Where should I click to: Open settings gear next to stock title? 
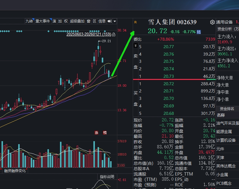(x=212, y=22)
